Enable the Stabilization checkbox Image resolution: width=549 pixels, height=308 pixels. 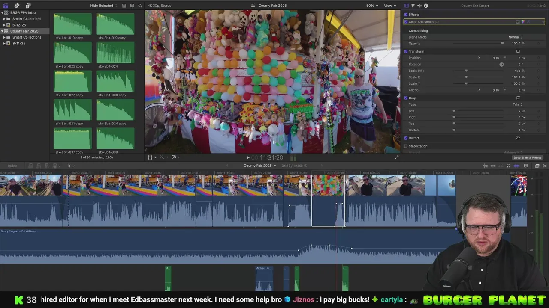[x=406, y=146]
